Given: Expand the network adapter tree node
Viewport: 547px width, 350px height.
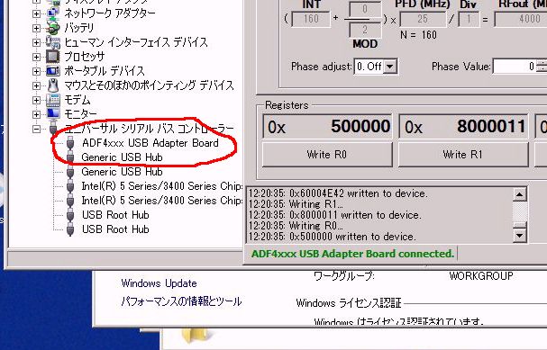Looking at the screenshot, I should pos(36,13).
